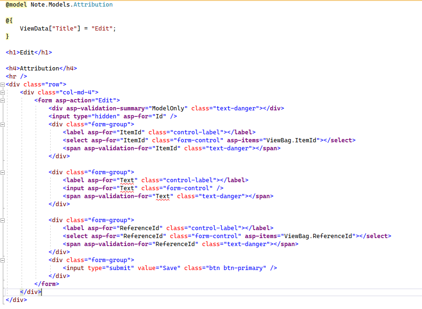Click the "ModelOnly" validation summary value
The width and height of the screenshot is (422, 309).
click(x=168, y=108)
